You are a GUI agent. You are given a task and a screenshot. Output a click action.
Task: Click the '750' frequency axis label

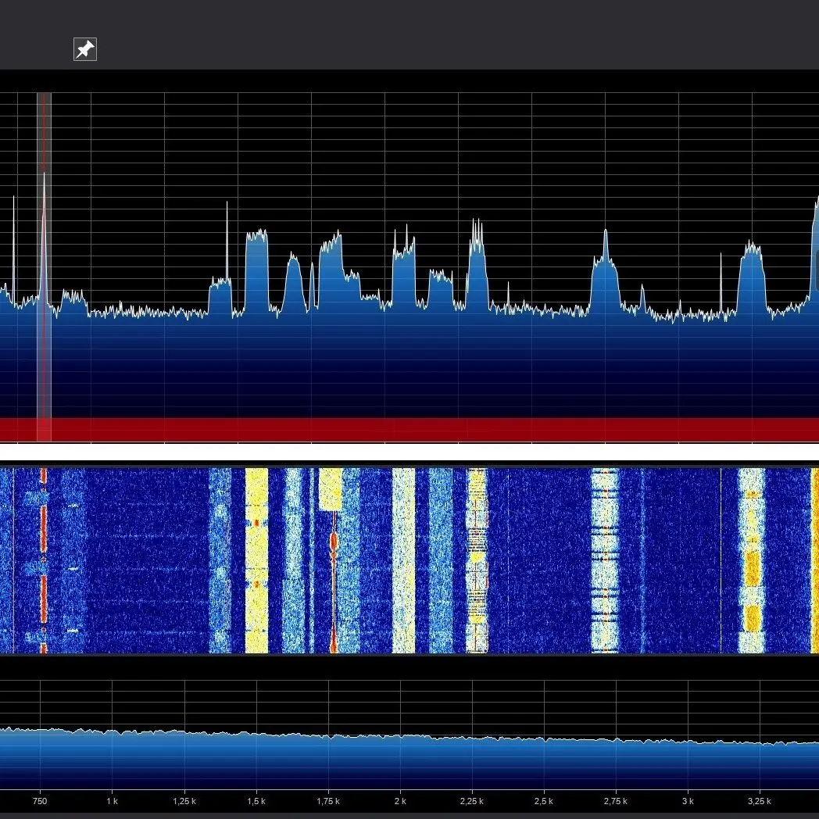(x=40, y=801)
